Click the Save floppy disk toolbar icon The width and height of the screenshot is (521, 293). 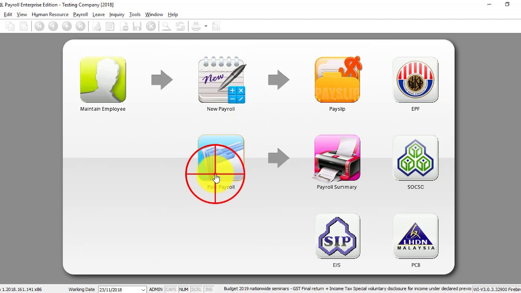click(137, 26)
